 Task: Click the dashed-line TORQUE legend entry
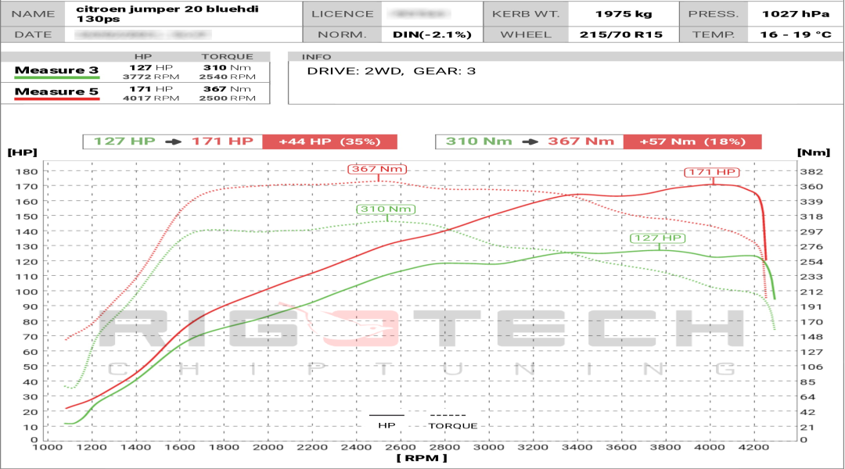pos(453,421)
